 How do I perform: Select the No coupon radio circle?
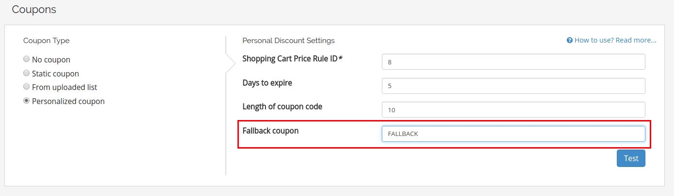click(26, 60)
